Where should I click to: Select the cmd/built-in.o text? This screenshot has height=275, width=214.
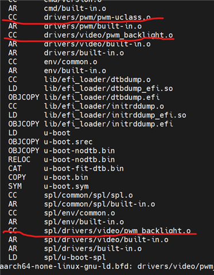click(75, 9)
